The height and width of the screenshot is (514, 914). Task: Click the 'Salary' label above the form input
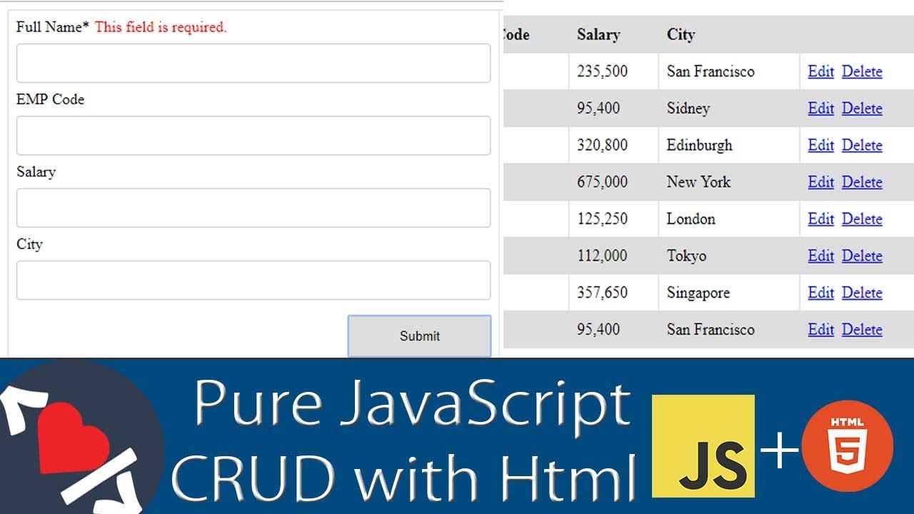pos(36,172)
